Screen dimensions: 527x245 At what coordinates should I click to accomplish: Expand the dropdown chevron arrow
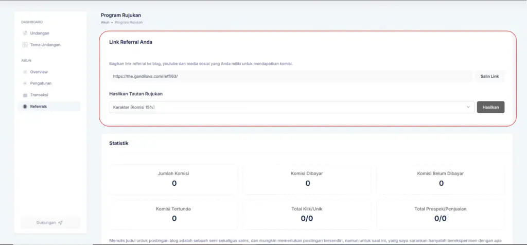468,107
